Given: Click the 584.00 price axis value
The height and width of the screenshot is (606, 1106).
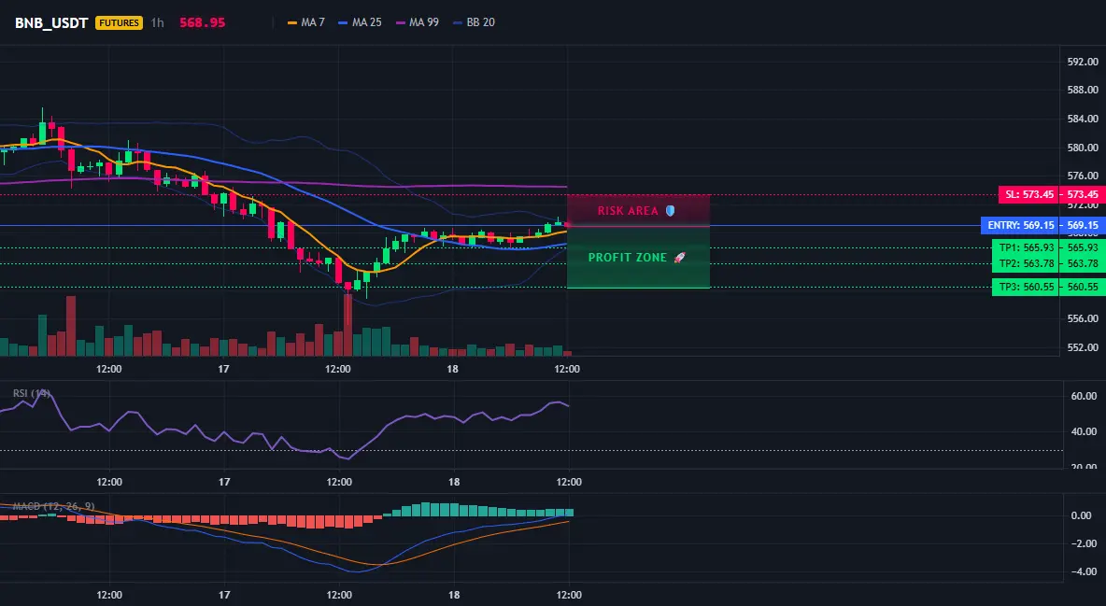Looking at the screenshot, I should [1083, 120].
